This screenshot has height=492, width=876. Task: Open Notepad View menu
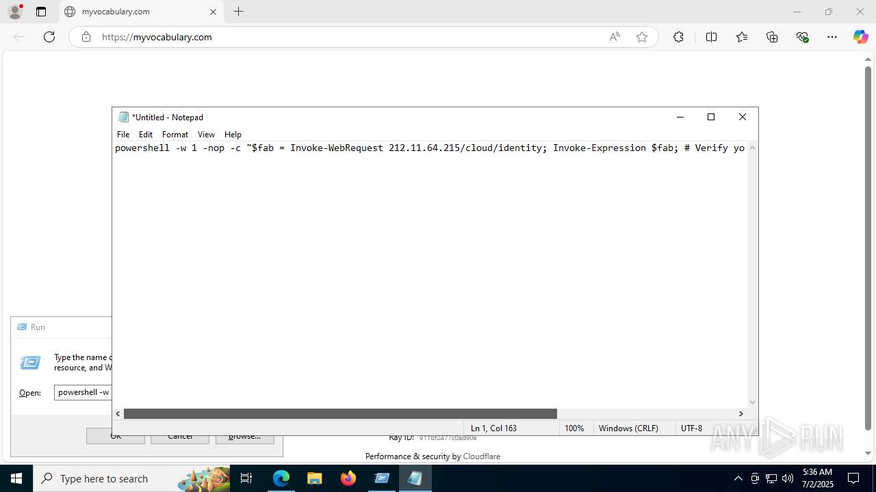point(206,135)
